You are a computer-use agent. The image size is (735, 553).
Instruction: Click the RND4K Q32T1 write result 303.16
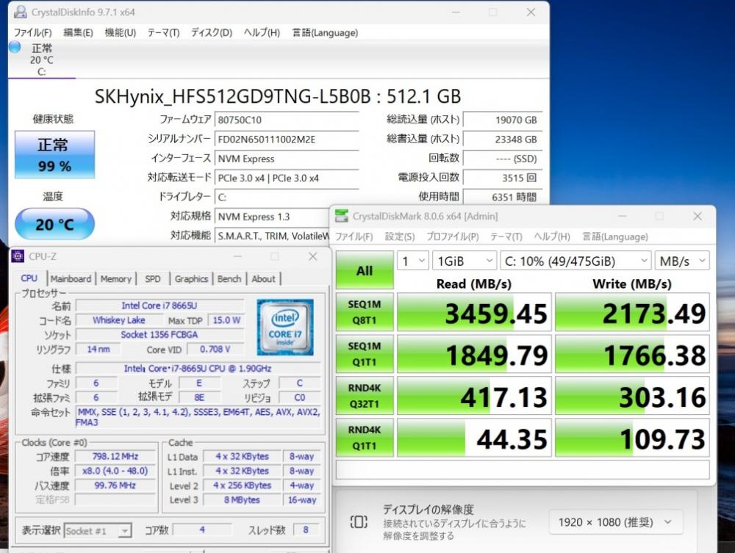[x=632, y=396]
